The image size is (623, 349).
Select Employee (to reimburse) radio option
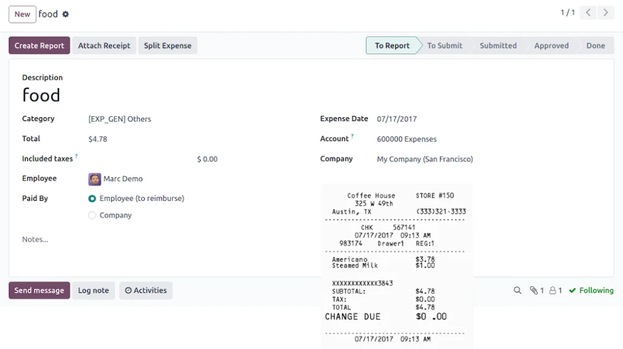pos(92,199)
